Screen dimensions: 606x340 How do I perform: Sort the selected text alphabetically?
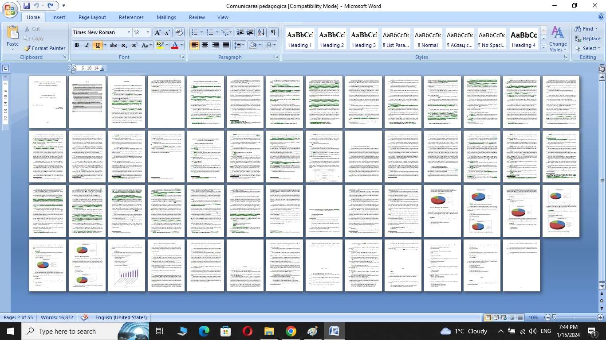click(261, 32)
